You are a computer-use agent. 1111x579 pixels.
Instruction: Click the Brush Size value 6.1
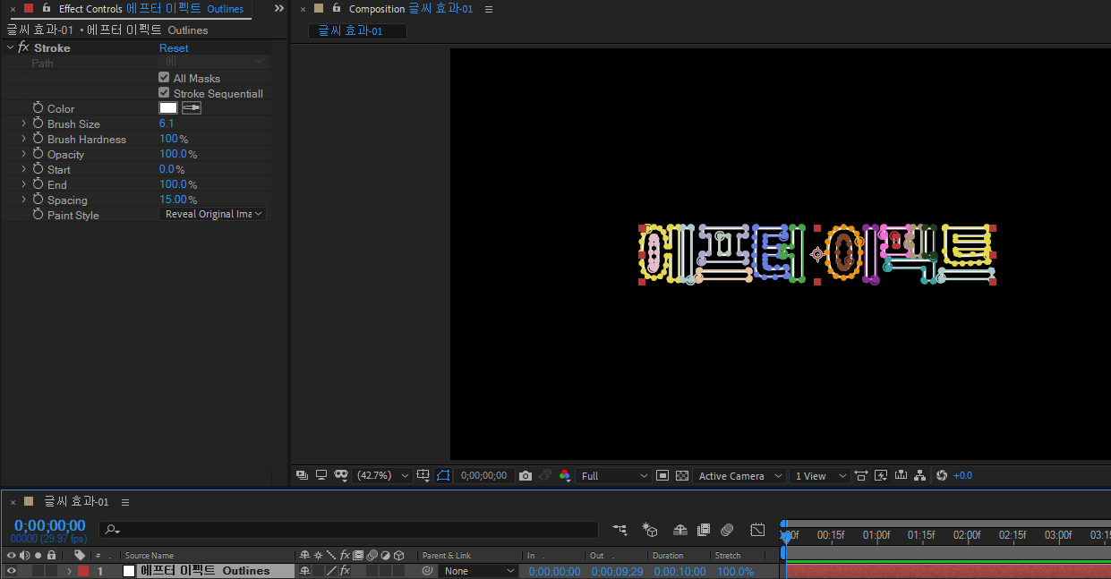[167, 123]
